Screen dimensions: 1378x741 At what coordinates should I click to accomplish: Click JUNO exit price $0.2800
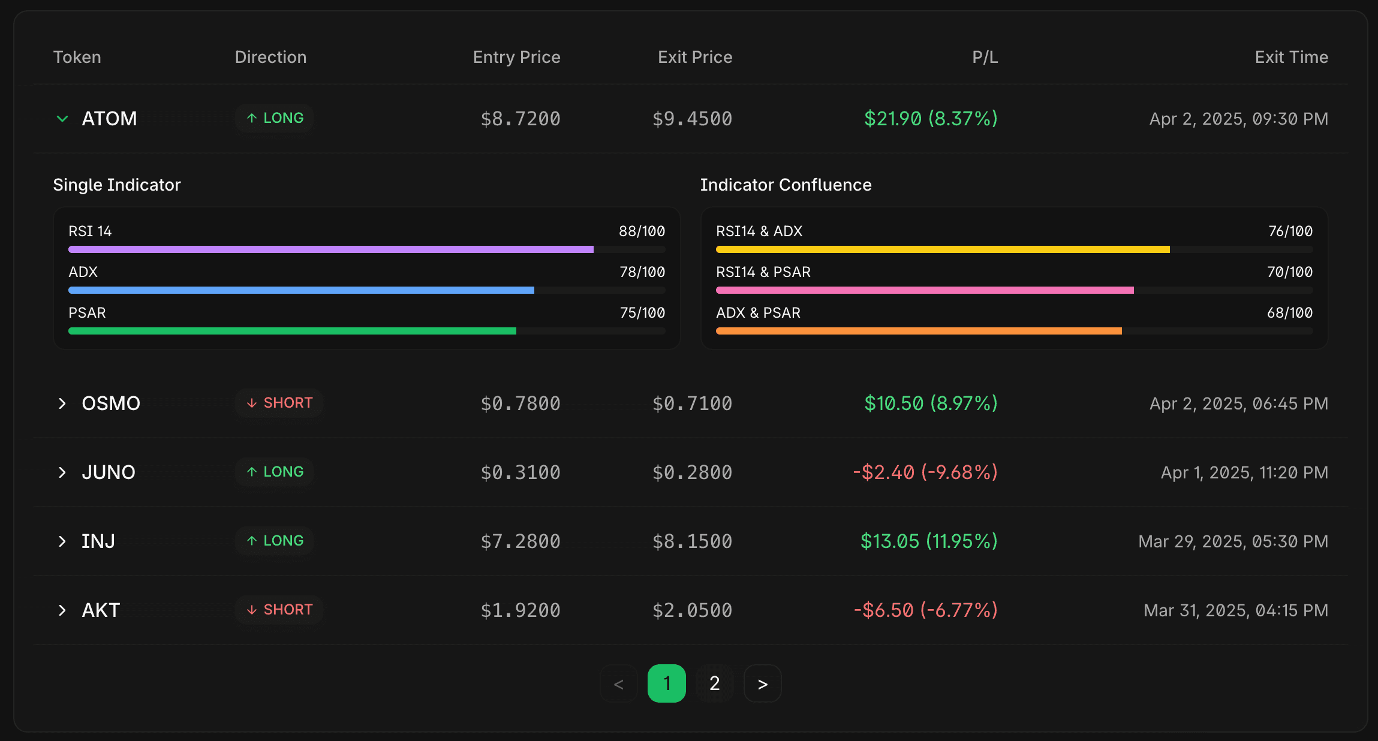click(693, 472)
